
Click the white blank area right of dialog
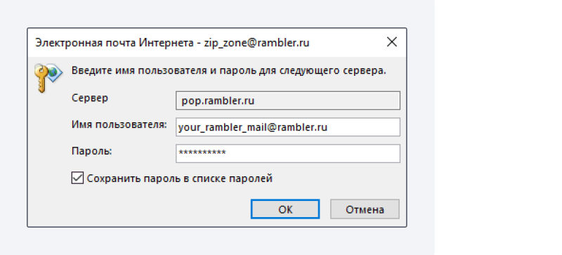498,127
